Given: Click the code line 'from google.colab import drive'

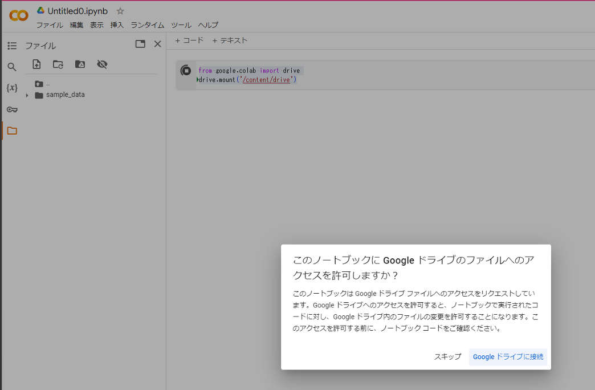Looking at the screenshot, I should click(249, 71).
